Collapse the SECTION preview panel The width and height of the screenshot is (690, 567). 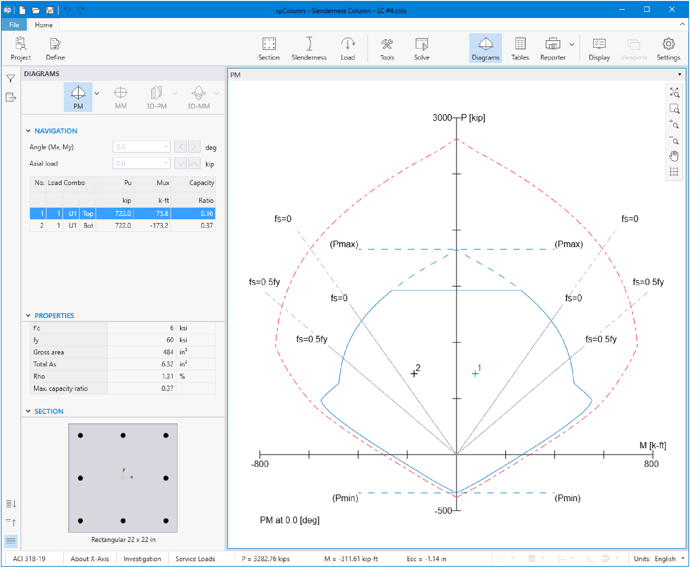point(28,411)
